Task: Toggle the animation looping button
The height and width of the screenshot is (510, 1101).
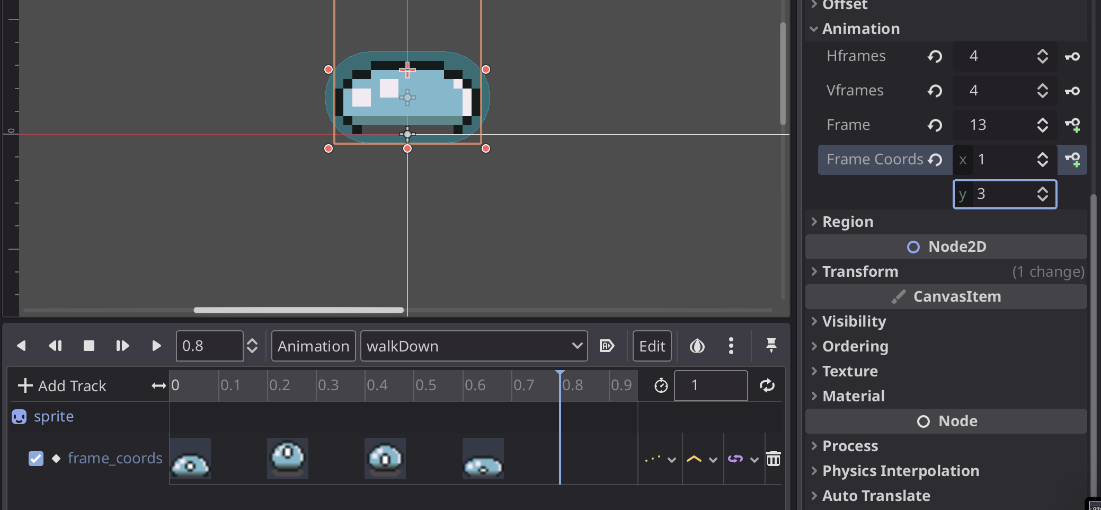Action: click(x=767, y=385)
